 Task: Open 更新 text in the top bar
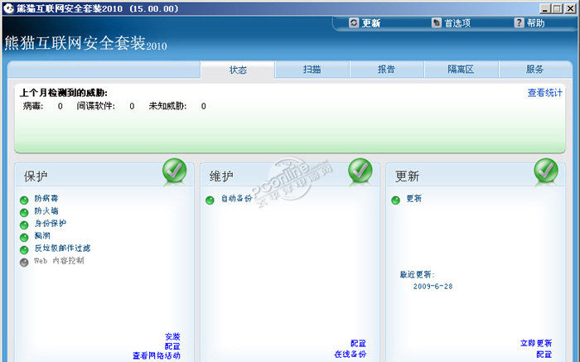pyautogui.click(x=371, y=23)
